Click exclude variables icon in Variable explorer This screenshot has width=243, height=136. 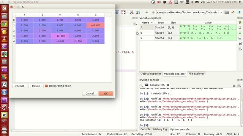point(240,28)
